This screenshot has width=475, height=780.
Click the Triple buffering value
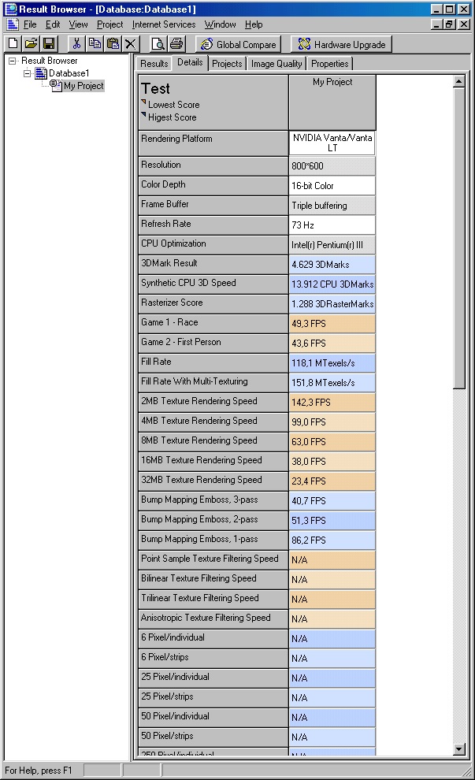point(332,206)
